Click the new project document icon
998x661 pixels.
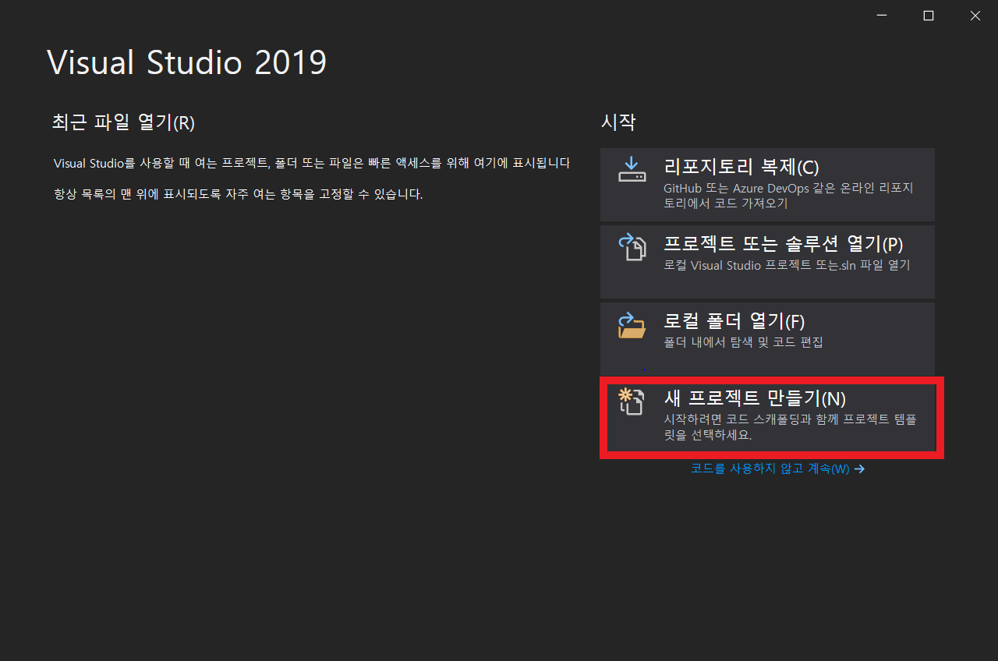pos(632,401)
